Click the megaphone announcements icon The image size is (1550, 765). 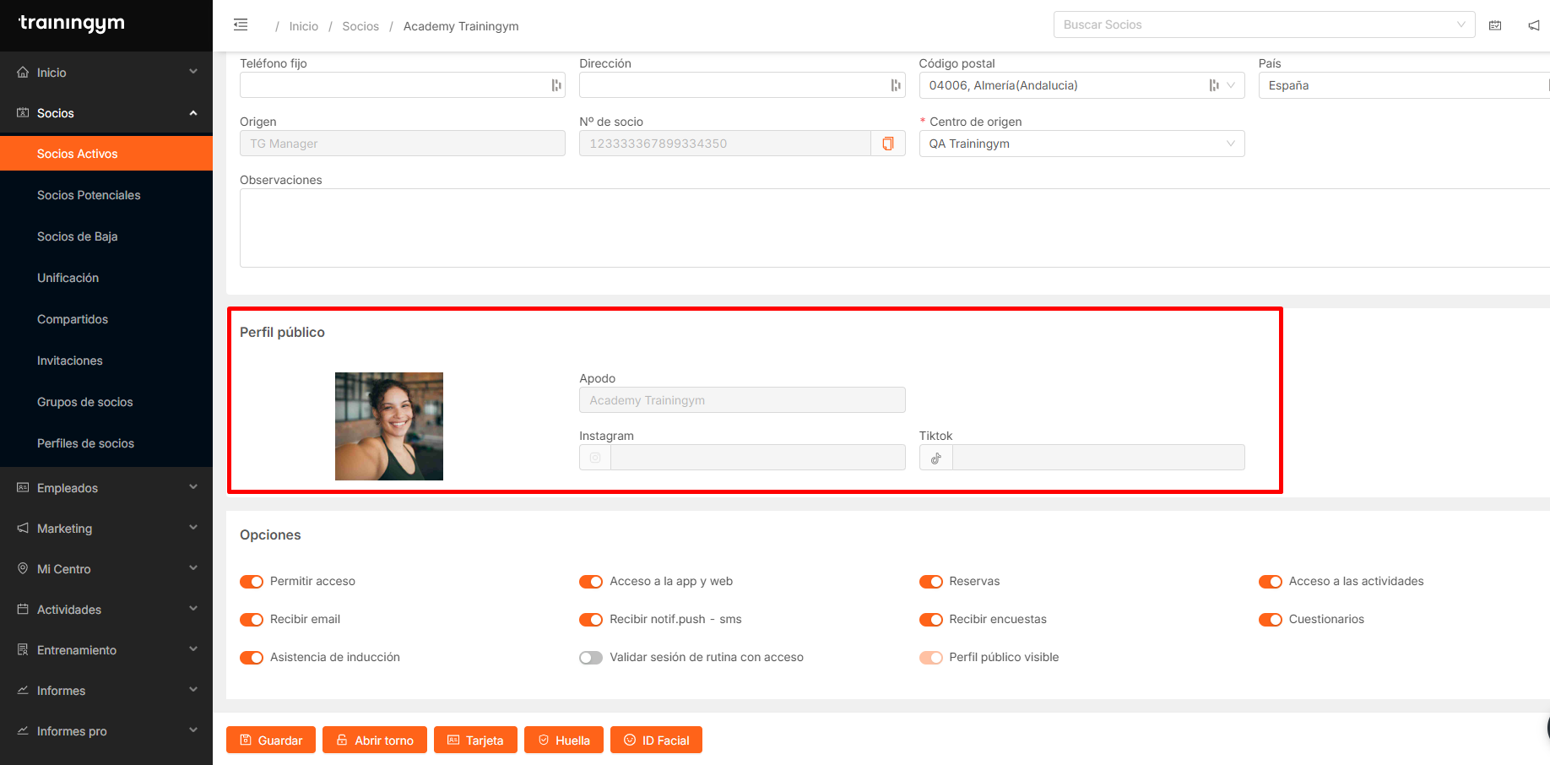1533,25
